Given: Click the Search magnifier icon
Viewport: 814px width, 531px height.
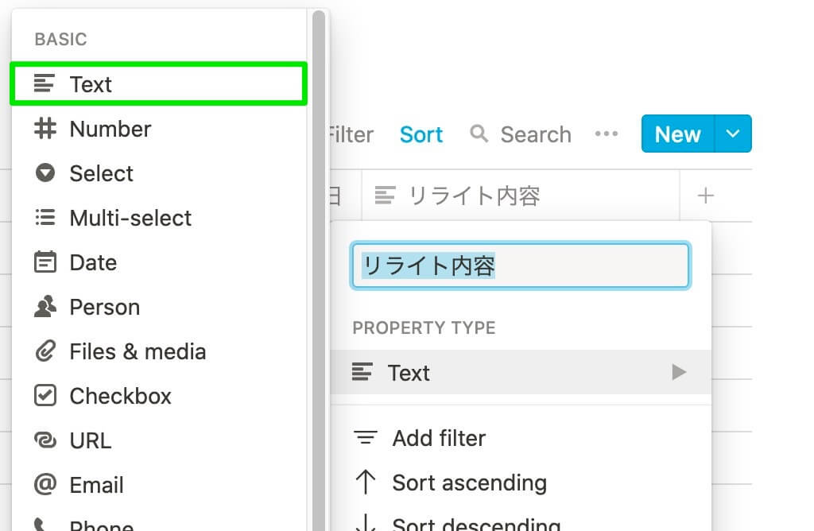Looking at the screenshot, I should pos(479,134).
